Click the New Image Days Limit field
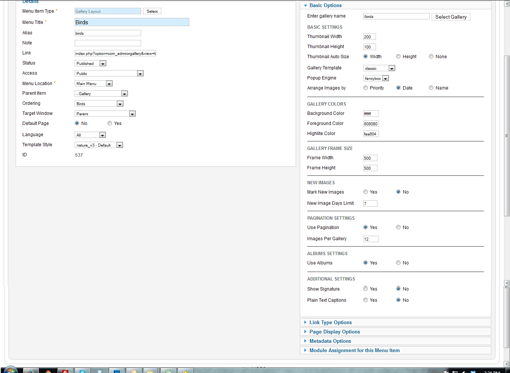Screen dimensions: 510x373 370,204
